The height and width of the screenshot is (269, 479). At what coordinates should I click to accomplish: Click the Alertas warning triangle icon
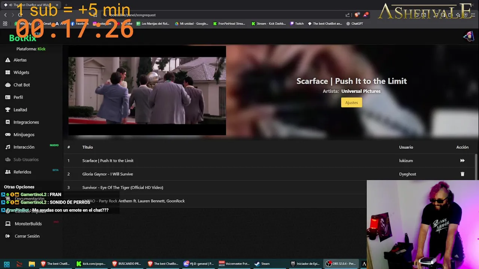tap(7, 60)
